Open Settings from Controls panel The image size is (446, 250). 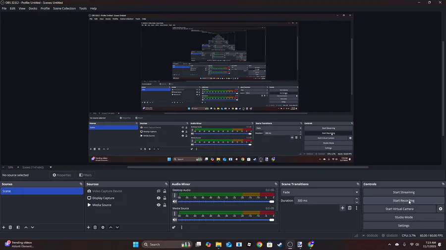[403, 226]
